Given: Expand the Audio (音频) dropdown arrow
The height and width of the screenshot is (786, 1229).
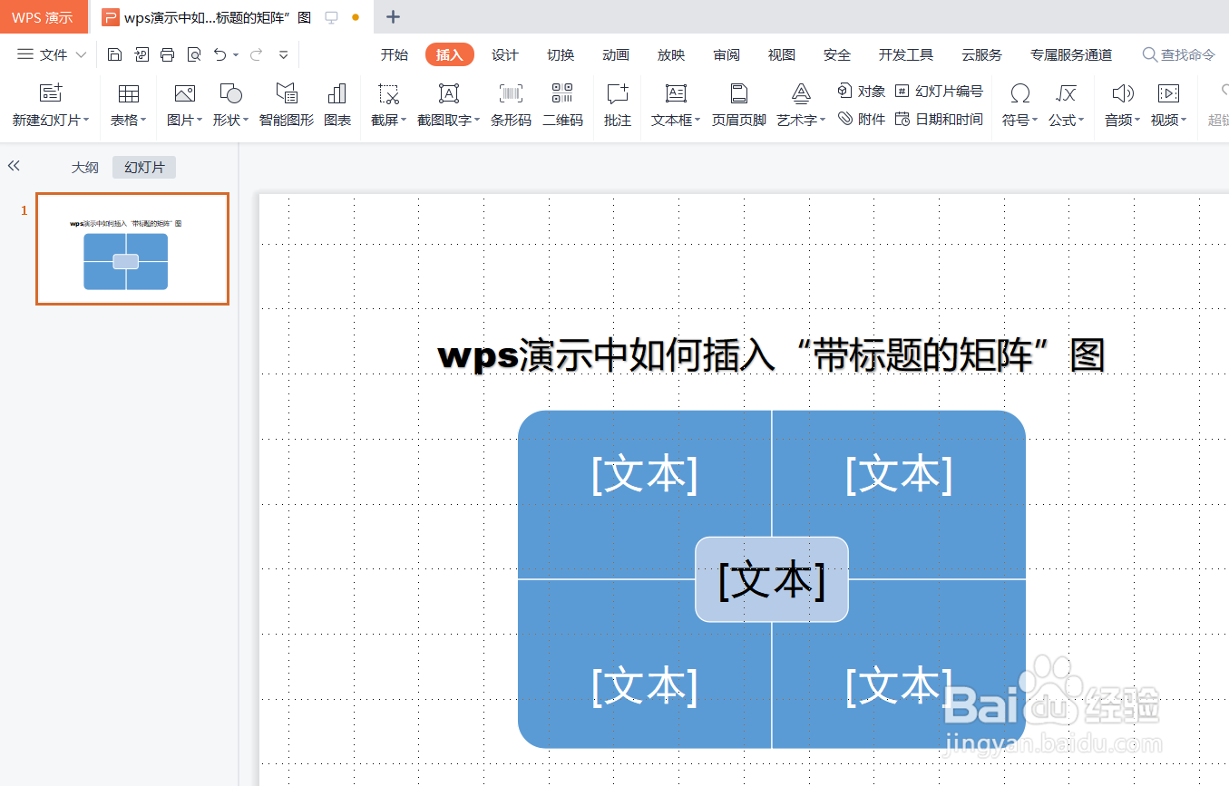Looking at the screenshot, I should click(1137, 120).
